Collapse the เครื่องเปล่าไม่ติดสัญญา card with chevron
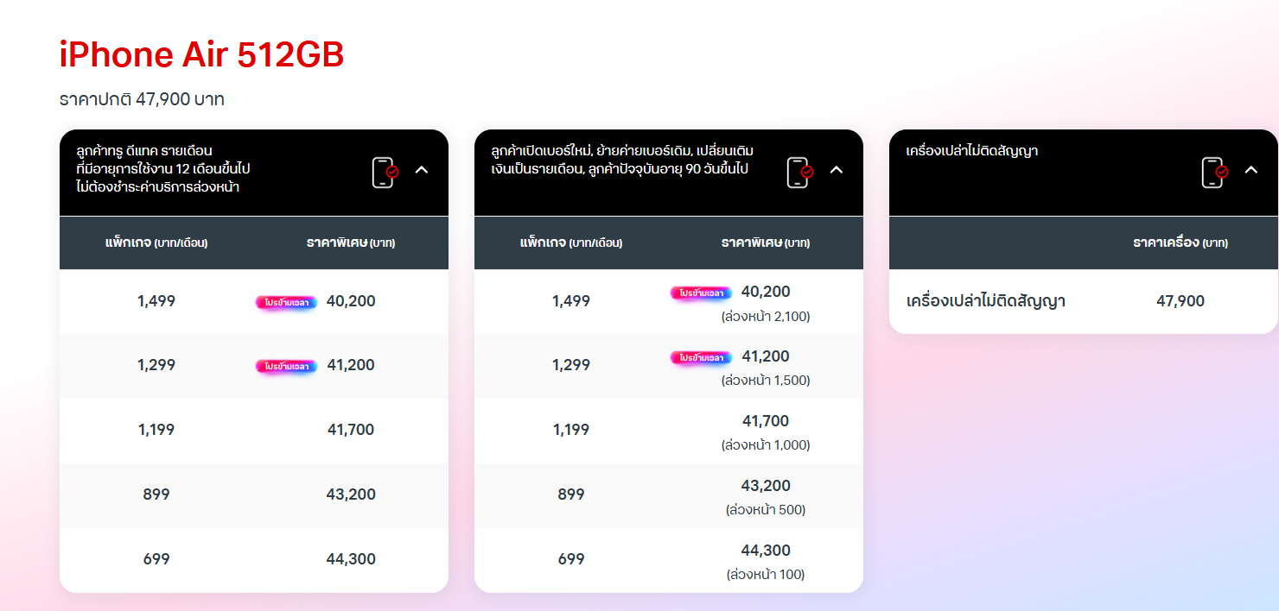Image resolution: width=1279 pixels, height=611 pixels. (1251, 170)
